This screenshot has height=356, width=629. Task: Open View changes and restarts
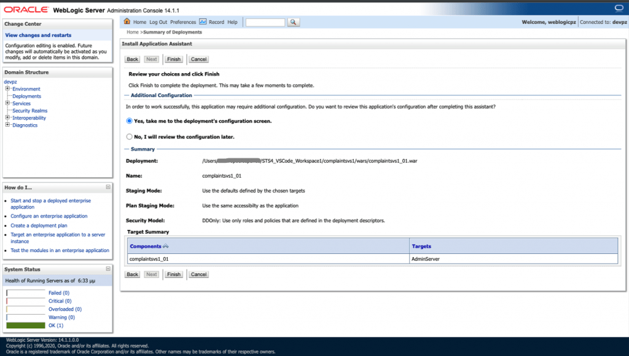pyautogui.click(x=38, y=35)
